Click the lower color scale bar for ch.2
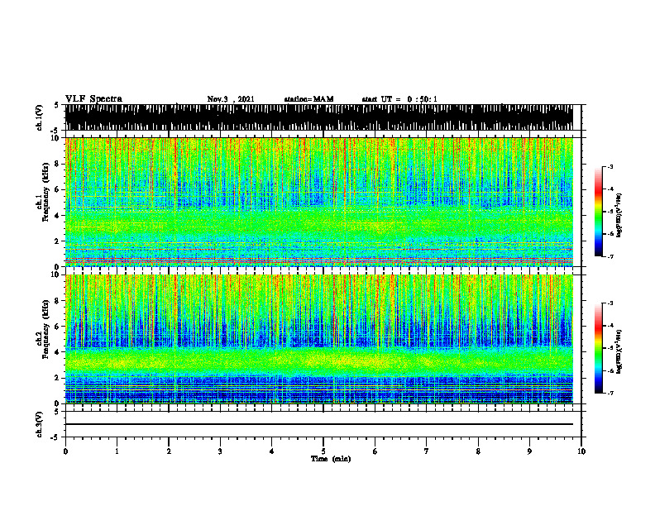The image size is (655, 506). (x=599, y=348)
